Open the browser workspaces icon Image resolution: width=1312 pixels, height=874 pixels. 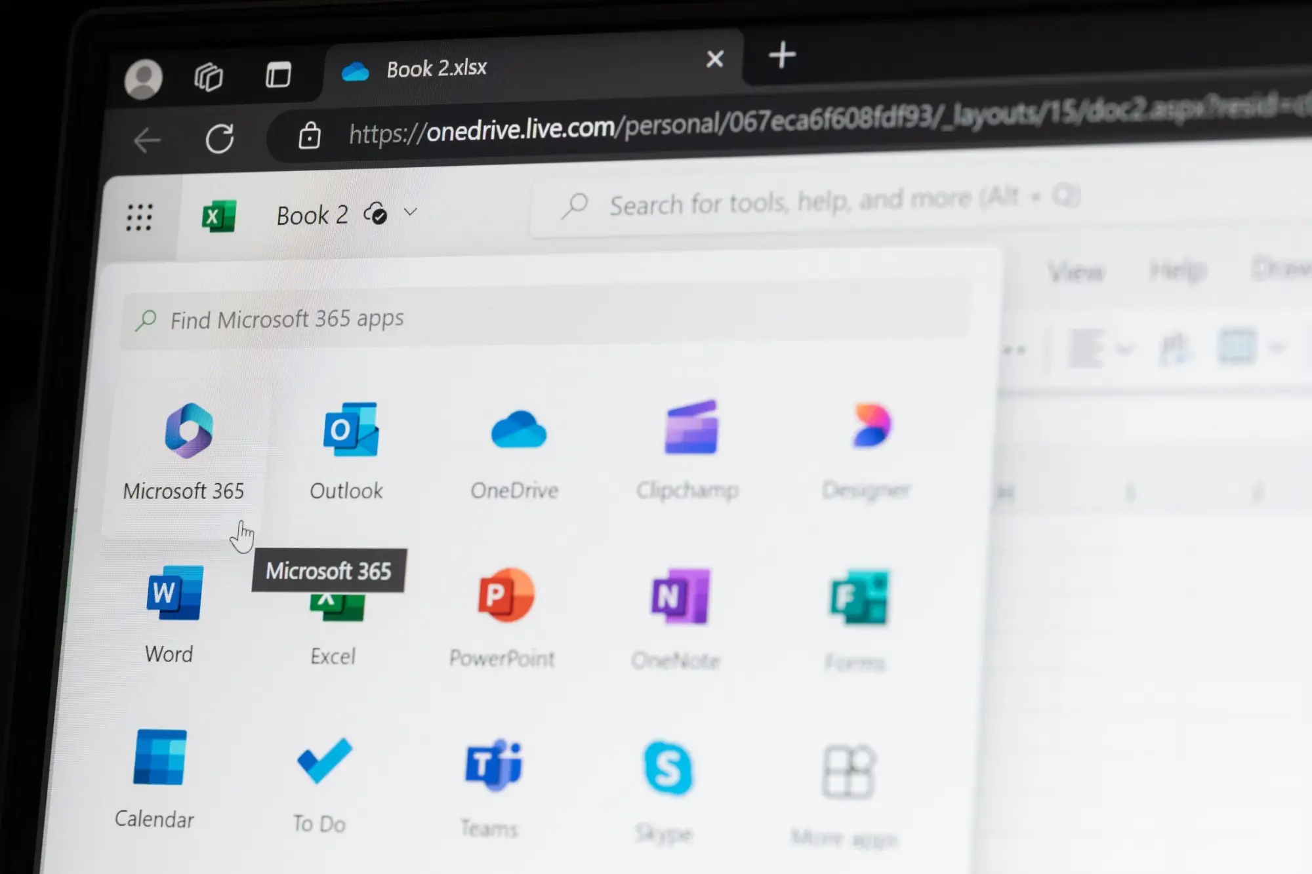tap(209, 77)
